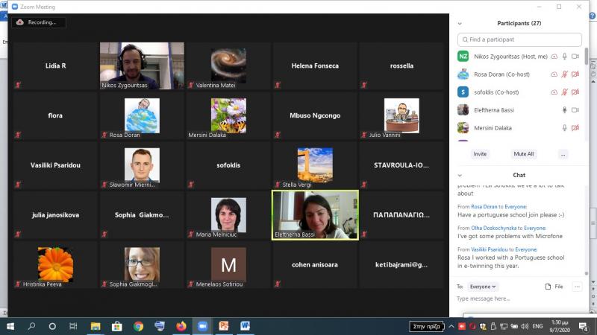Click Nikos Zygouritsas's microphone icon in participants list
Image resolution: width=597 pixels, height=335 pixels.
(x=564, y=57)
